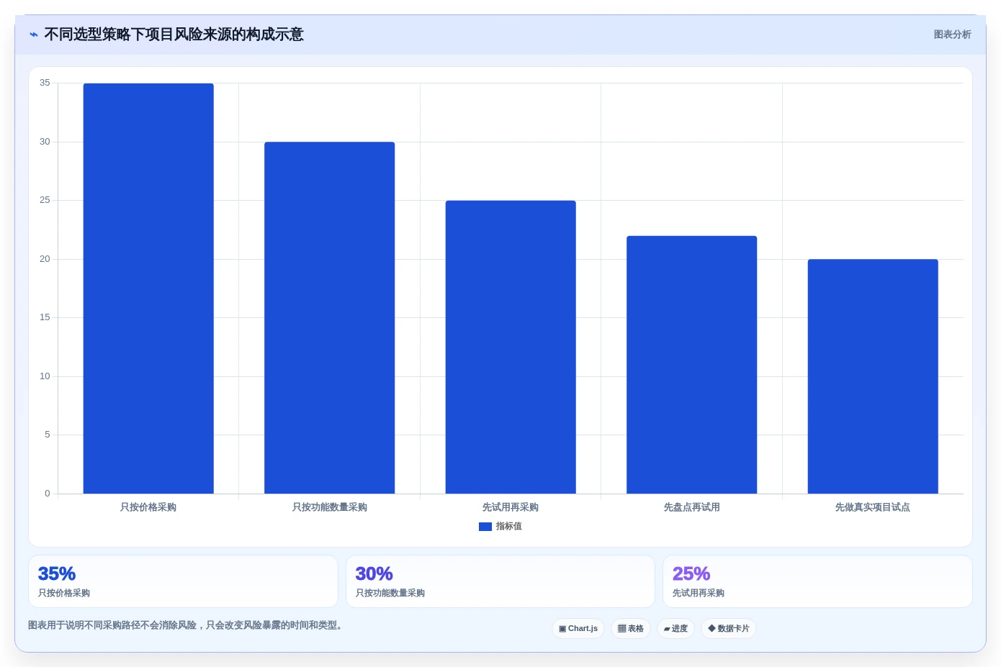Click the 进度 tag chip
Screen dimensions: 1001x667
(675, 629)
